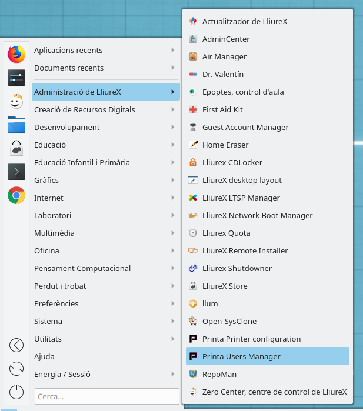This screenshot has height=411, width=363.
Task: Click the LliureX LTSP Manager icon
Action: coord(192,198)
